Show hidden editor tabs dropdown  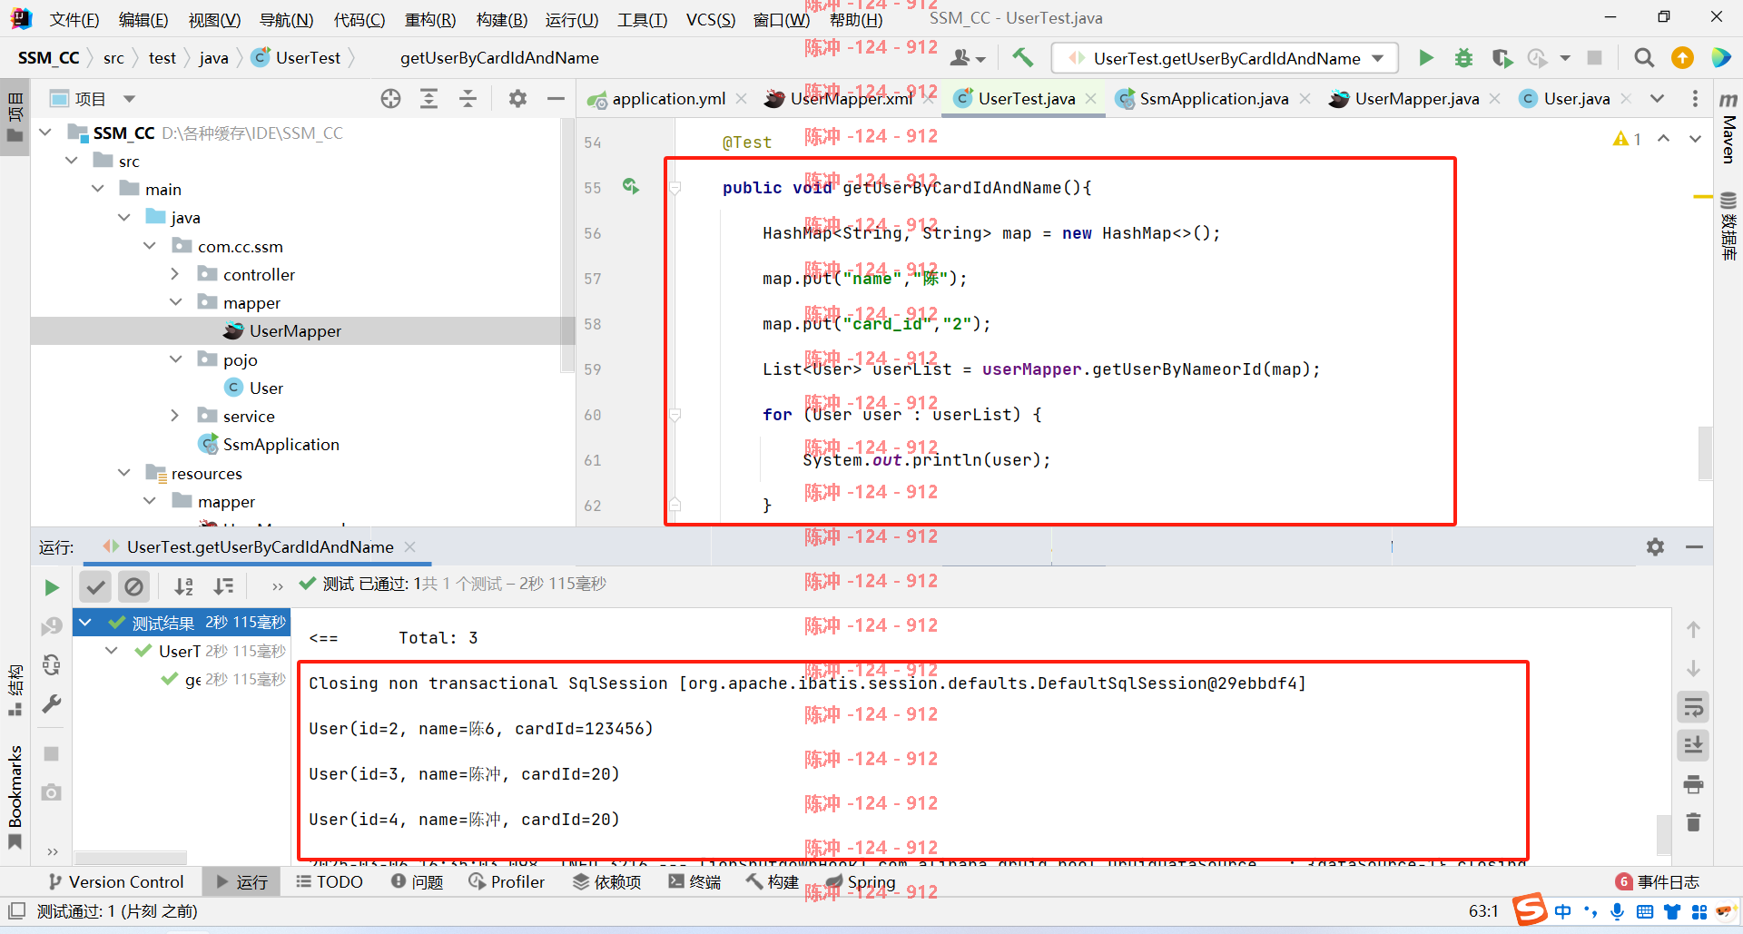(1657, 99)
